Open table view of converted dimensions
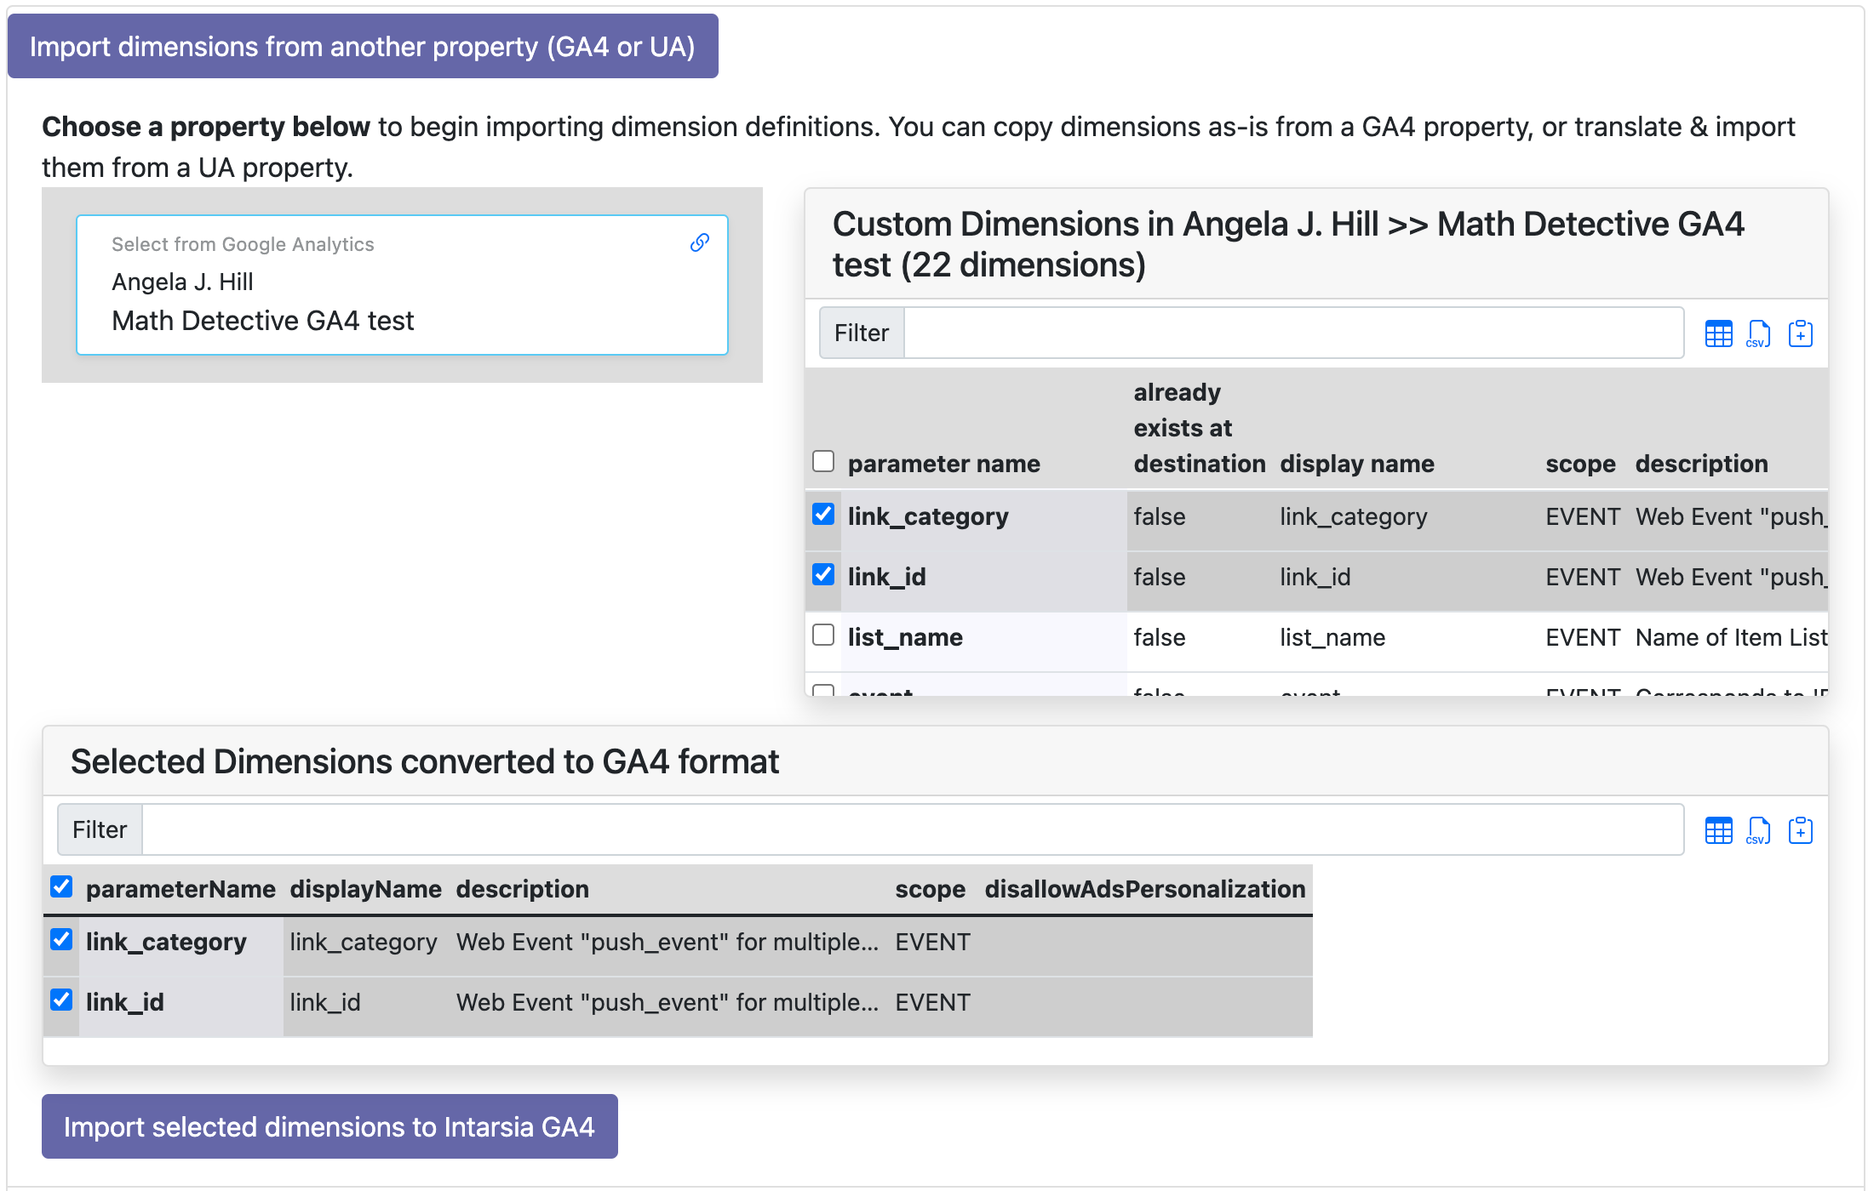1868x1191 pixels. pyautogui.click(x=1718, y=829)
